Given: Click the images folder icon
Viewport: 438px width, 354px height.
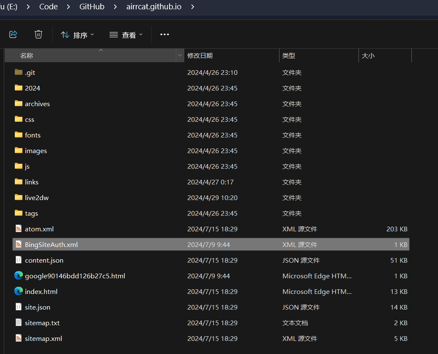Looking at the screenshot, I should (x=18, y=151).
